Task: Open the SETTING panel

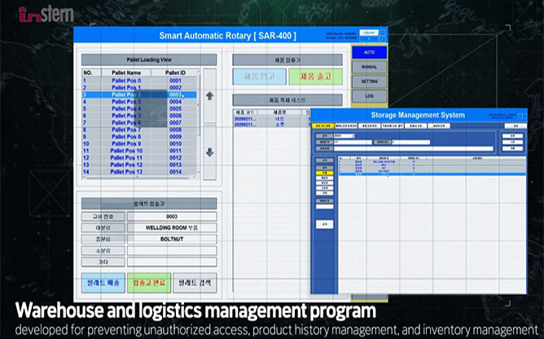Action: (x=369, y=81)
